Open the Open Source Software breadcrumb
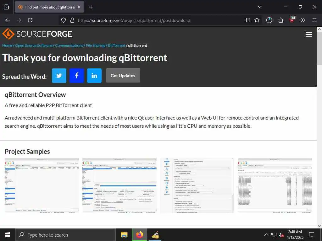The width and height of the screenshot is (322, 241). (x=34, y=46)
